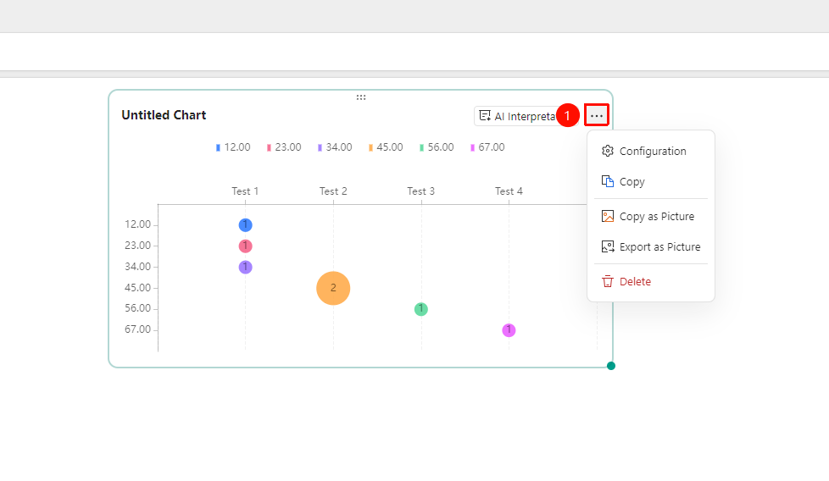Click the trash icon beside Delete
This screenshot has width=829, height=481.
[608, 281]
